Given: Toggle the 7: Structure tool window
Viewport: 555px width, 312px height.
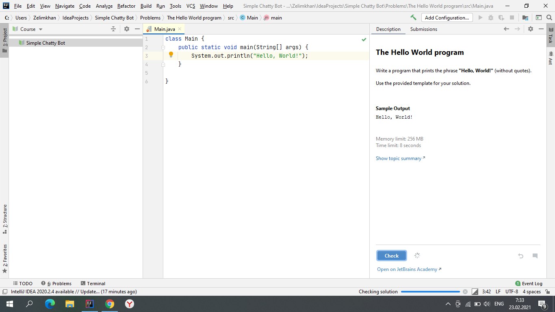Looking at the screenshot, I should pyautogui.click(x=4, y=219).
